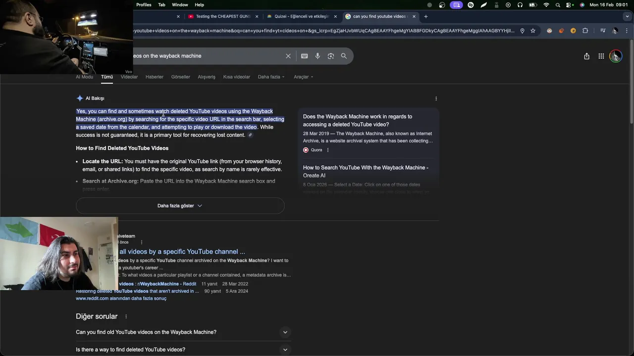Open the purple screen-mirroring menu bar icon
634x356 pixels.
456,4
